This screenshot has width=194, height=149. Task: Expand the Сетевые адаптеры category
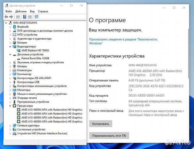(10, 126)
